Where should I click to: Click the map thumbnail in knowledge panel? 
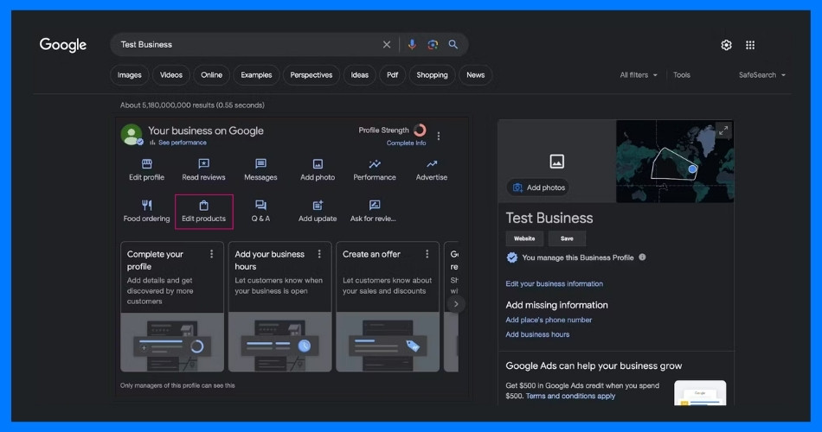click(x=675, y=162)
